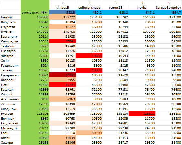Select the Sergey Savenkov header cell

tap(168, 7)
